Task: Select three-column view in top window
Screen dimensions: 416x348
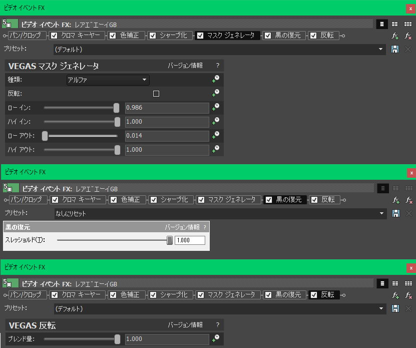Action: pyautogui.click(x=408, y=24)
